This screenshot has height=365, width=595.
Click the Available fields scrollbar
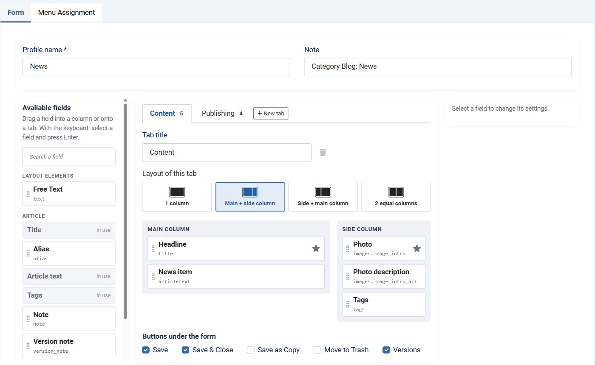click(125, 211)
